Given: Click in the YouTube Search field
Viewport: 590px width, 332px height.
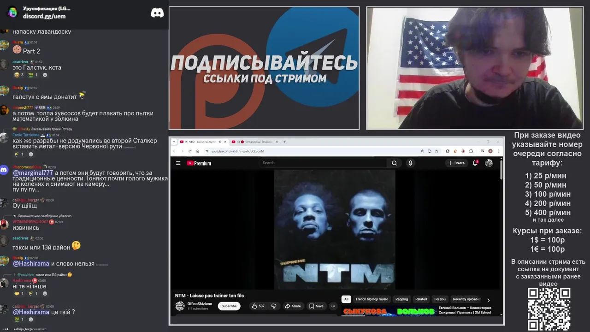Looking at the screenshot, I should 324,163.
